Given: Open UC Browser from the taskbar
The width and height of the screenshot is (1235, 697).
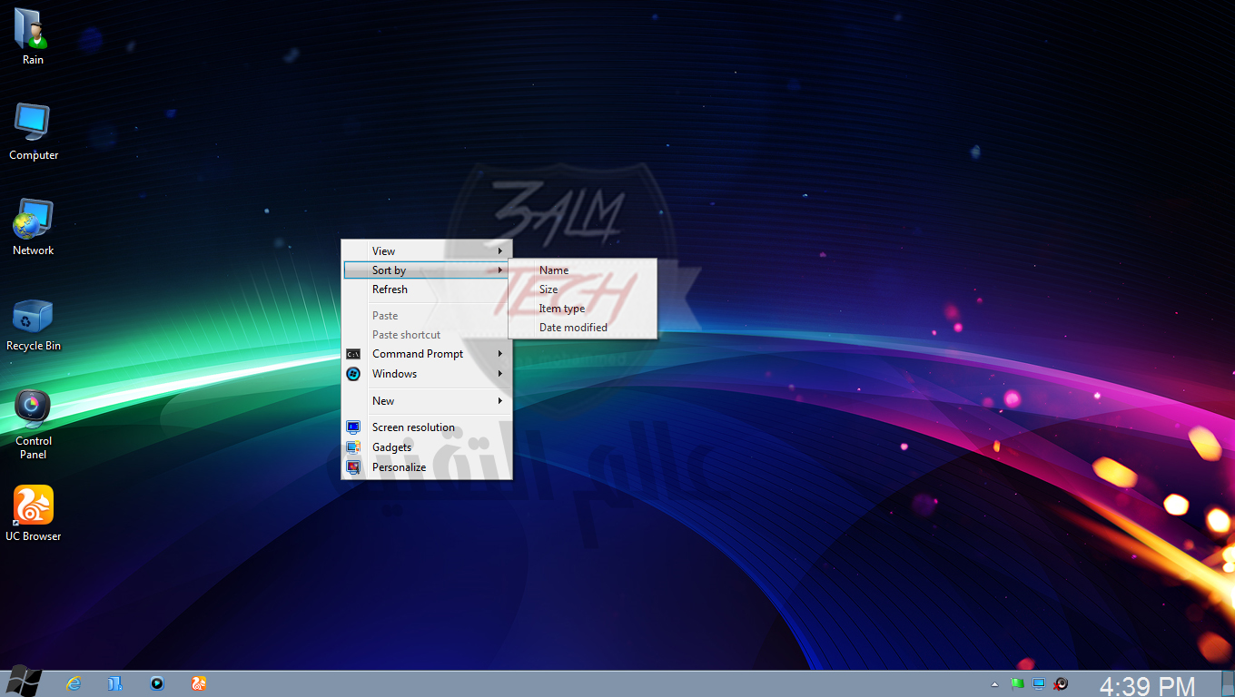Looking at the screenshot, I should click(198, 683).
